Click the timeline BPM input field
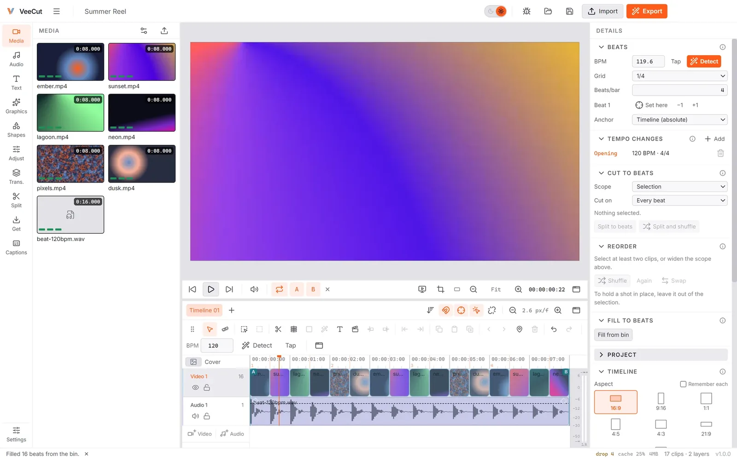The image size is (737, 460). coord(216,345)
